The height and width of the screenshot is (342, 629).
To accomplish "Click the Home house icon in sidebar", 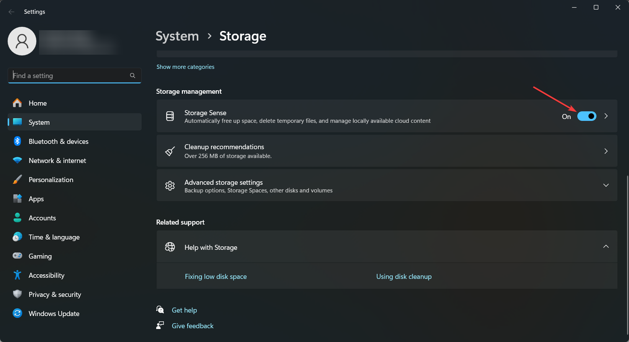I will click(17, 103).
